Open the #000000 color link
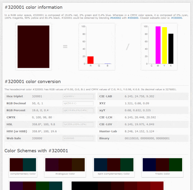The width and height of the screenshot is (193, 190). [x=133, y=18]
